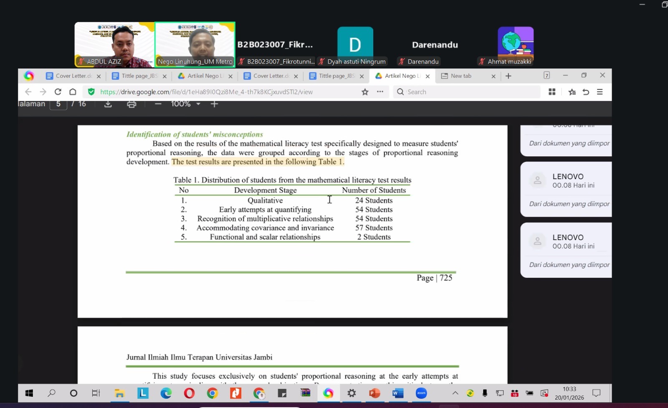This screenshot has width=668, height=408.
Task: Open Microsoft Word from the taskbar
Action: [398, 393]
